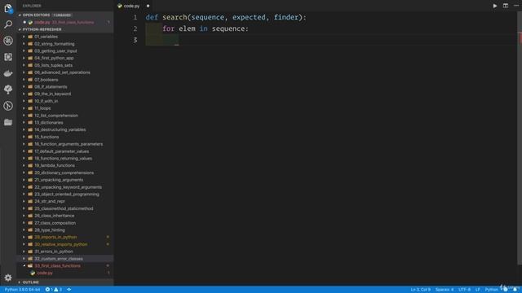Image resolution: width=522 pixels, height=293 pixels.
Task: Click code.py Python icon under 33_first_class_functions
Action: click(x=33, y=273)
